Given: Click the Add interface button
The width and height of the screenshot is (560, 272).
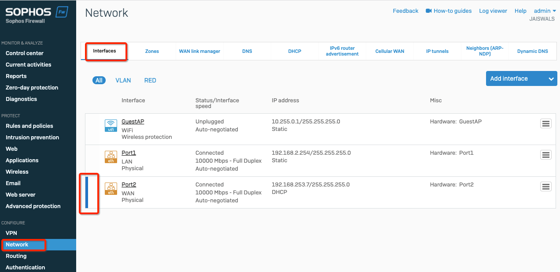Looking at the screenshot, I should (521, 78).
